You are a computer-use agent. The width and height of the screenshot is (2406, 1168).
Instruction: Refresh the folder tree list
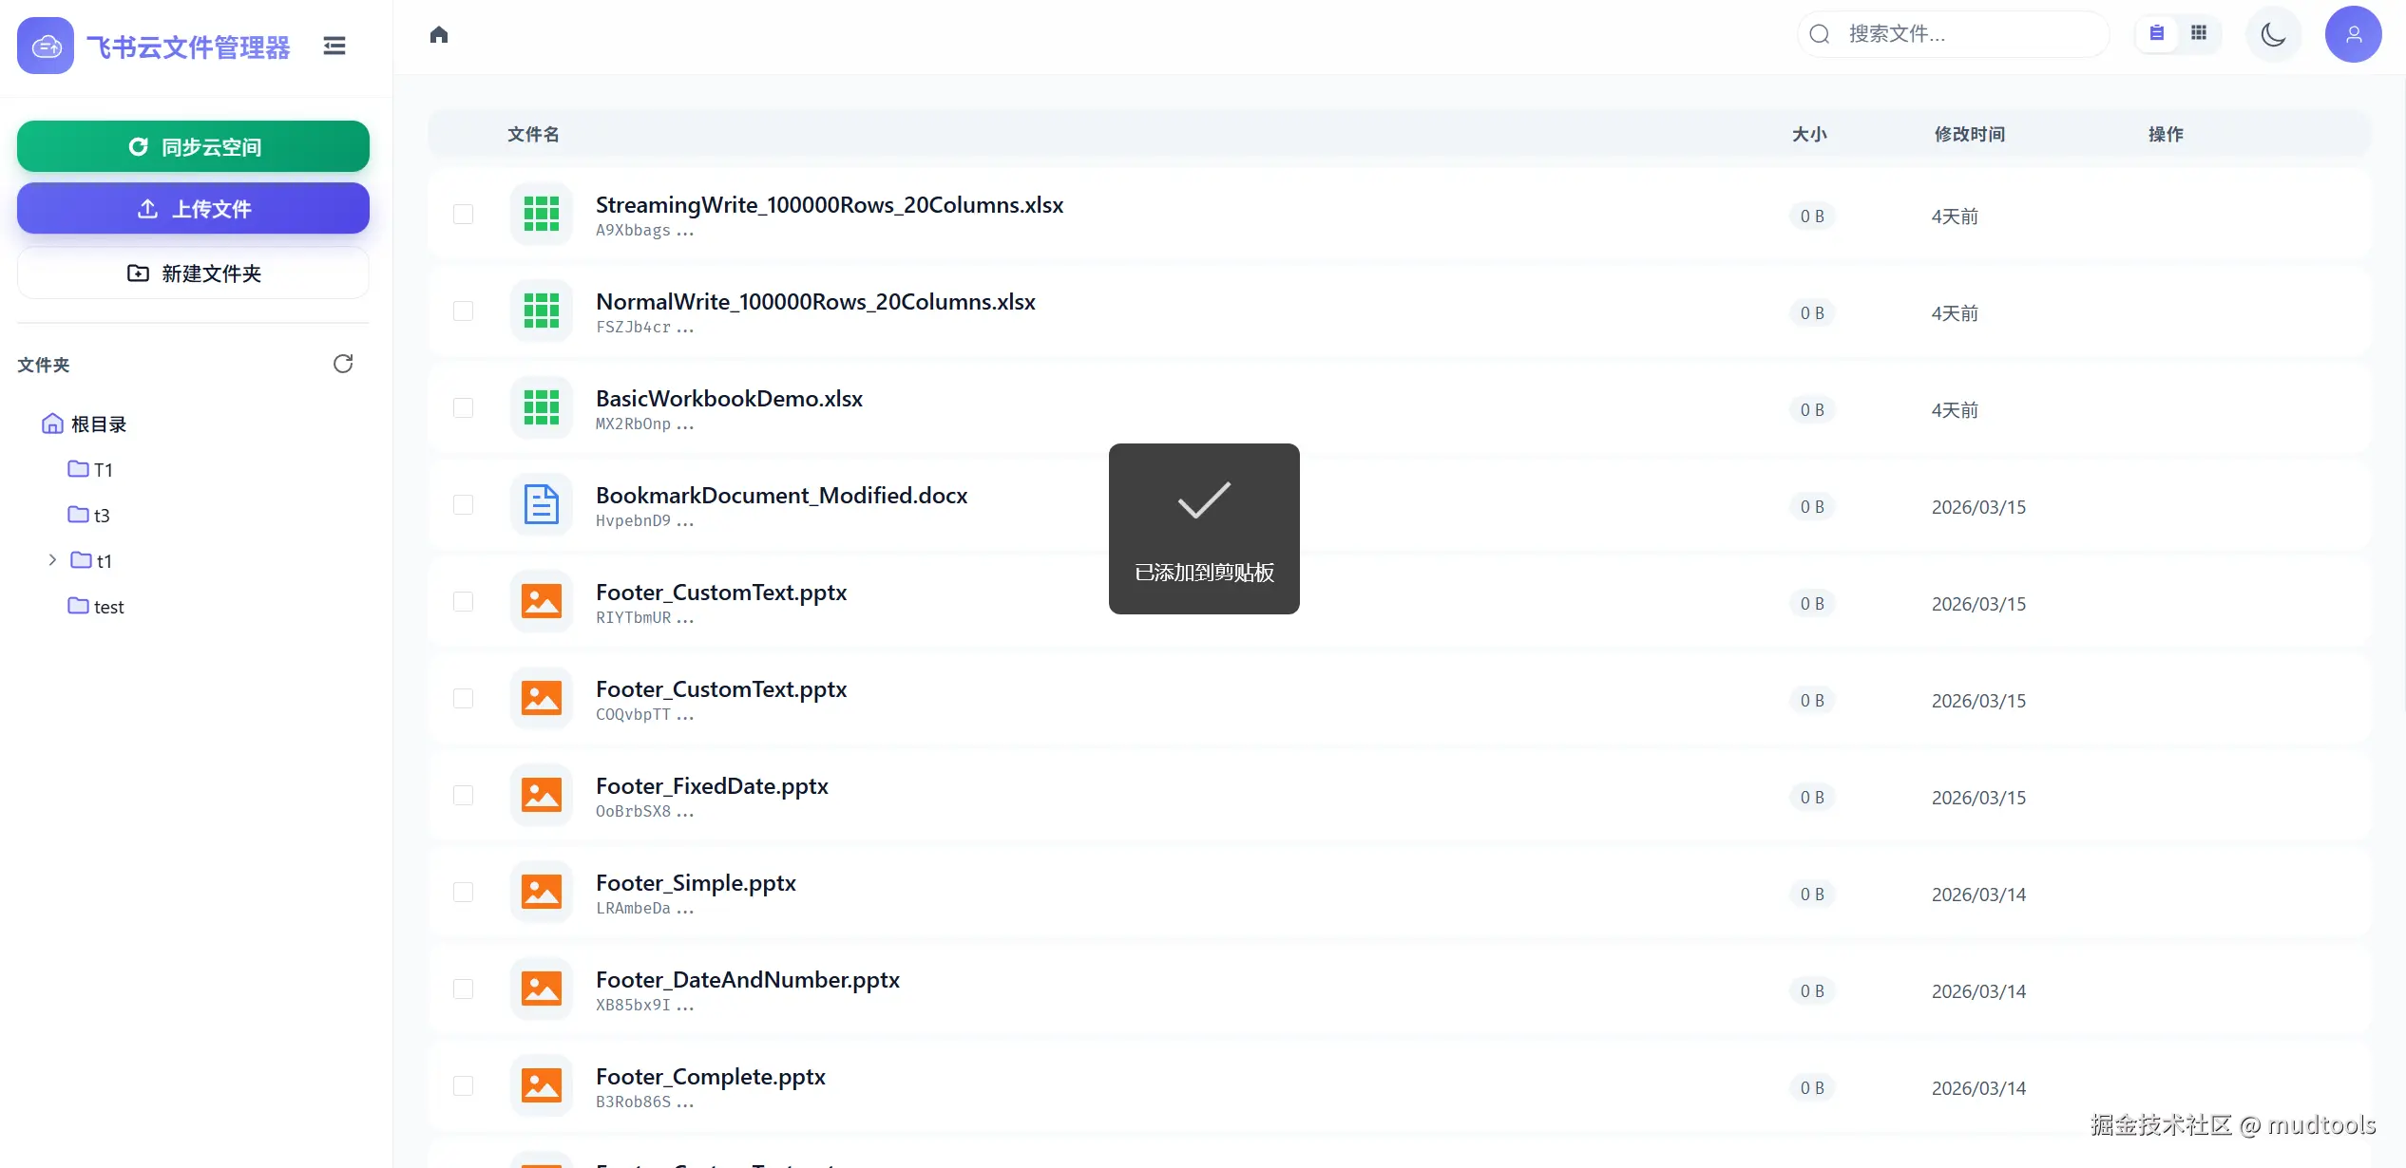click(342, 364)
